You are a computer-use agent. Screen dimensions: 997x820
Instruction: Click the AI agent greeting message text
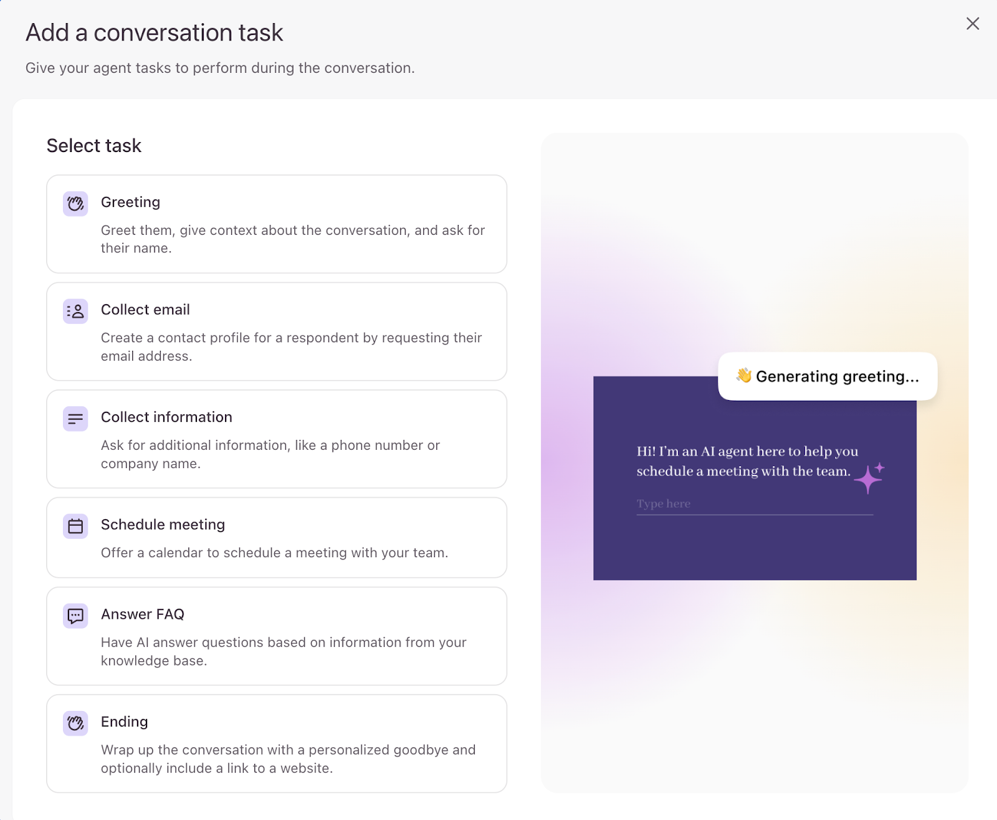click(747, 461)
